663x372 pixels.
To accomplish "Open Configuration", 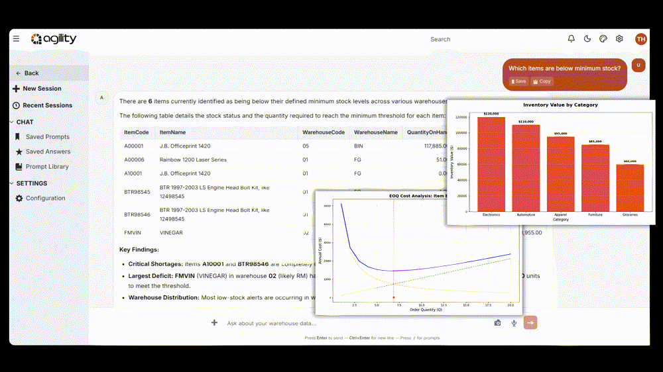I will click(40, 198).
